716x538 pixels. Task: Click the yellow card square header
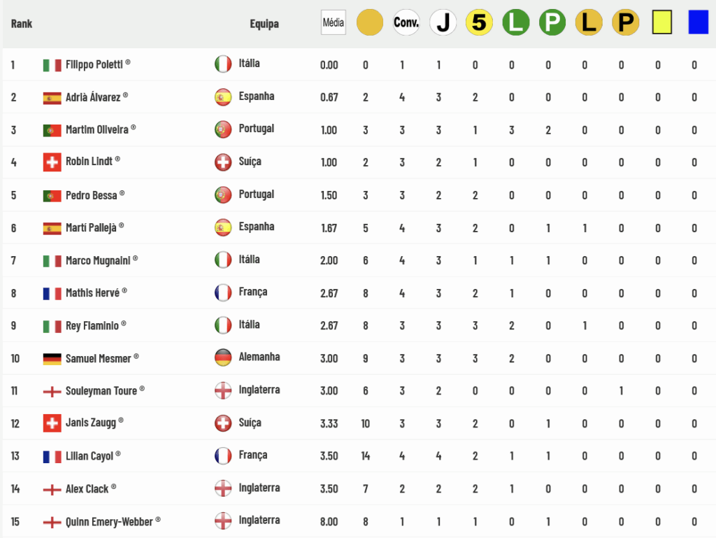(x=661, y=22)
